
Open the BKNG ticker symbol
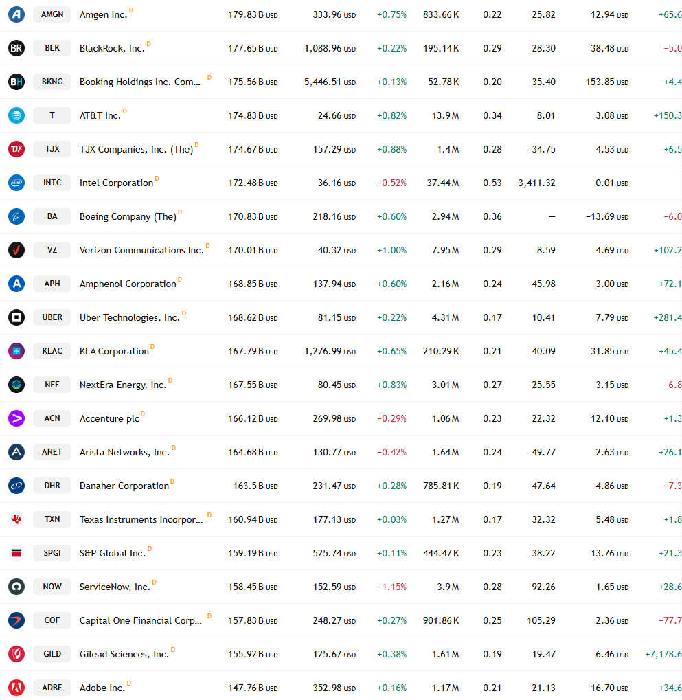(52, 82)
